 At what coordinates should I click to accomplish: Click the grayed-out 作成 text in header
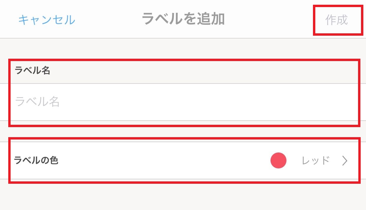pyautogui.click(x=337, y=20)
